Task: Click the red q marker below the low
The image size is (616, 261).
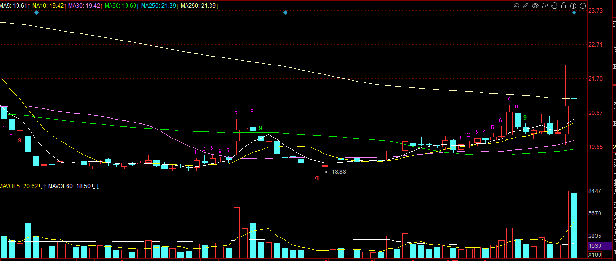Action: pyautogui.click(x=317, y=178)
